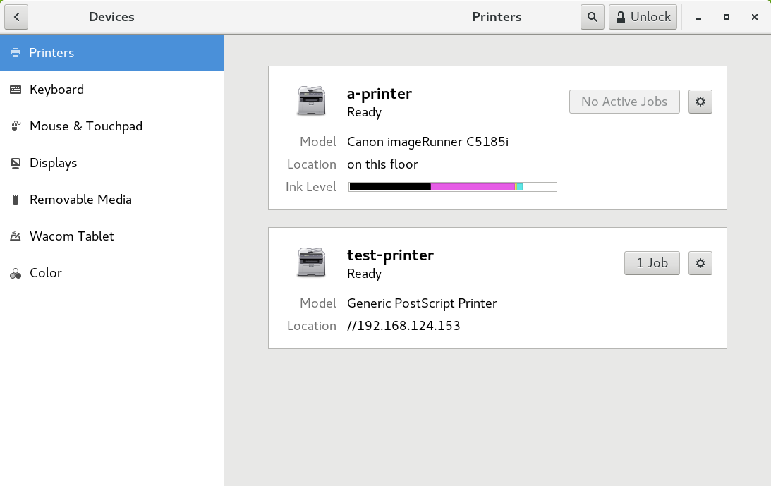
Task: Click the back arrow in the Devices header
Action: [16, 17]
